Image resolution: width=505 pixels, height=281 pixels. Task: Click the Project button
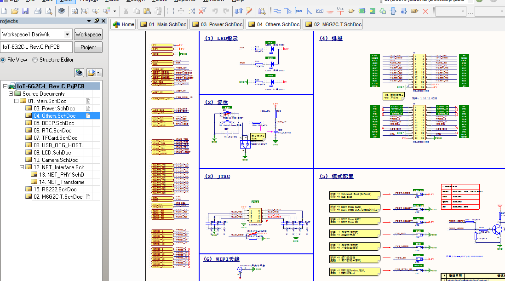coord(88,47)
